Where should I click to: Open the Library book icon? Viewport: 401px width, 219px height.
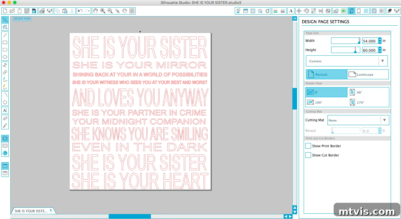[x=5, y=146]
